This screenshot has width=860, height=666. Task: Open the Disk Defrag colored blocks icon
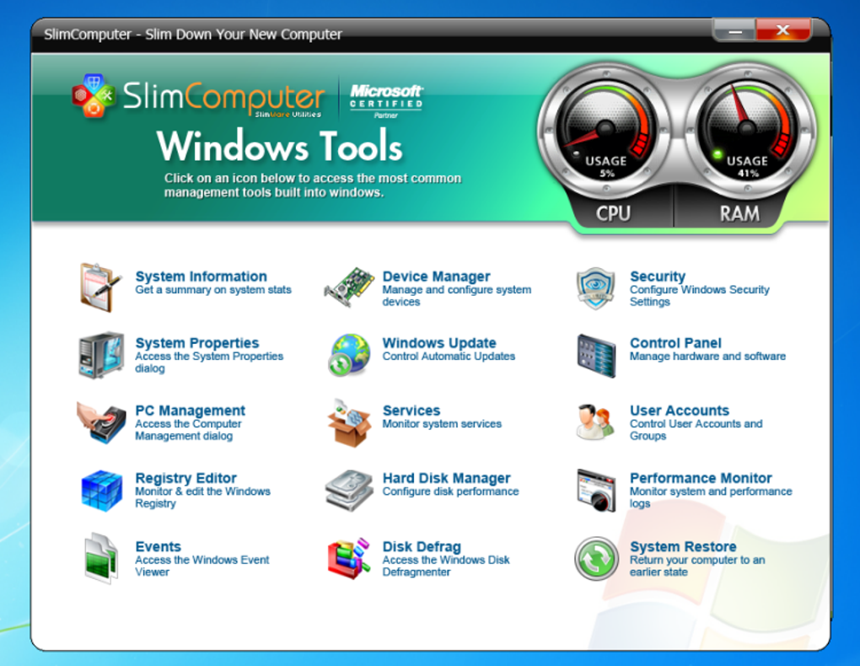[349, 558]
